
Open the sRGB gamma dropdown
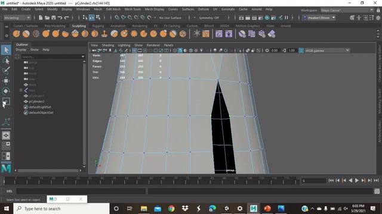[x=327, y=51]
